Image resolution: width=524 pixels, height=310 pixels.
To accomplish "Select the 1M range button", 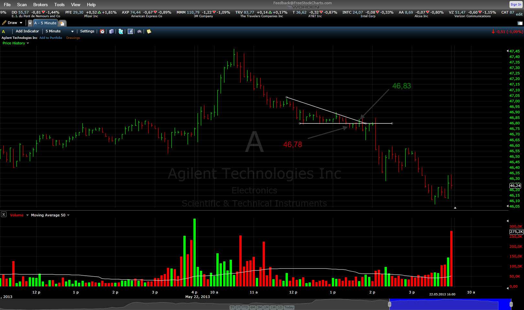I will pos(267,307).
